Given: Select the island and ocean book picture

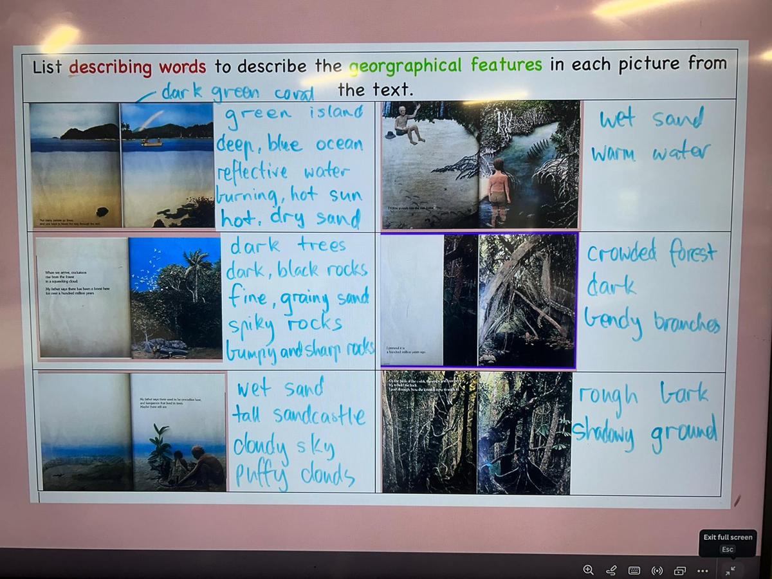Looking at the screenshot, I should pos(122,165).
